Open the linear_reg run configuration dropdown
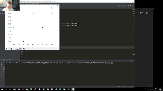The width and height of the screenshot is (163, 91). pos(121,6)
